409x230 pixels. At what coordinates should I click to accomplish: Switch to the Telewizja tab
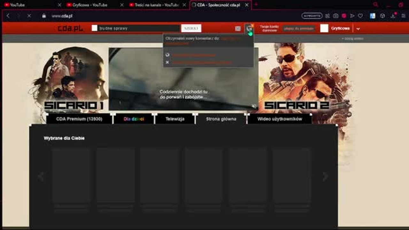175,119
